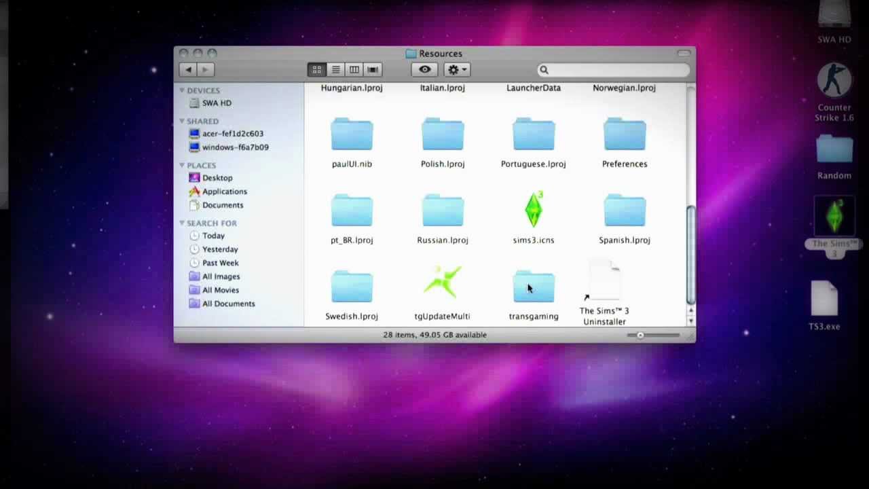869x489 pixels.
Task: Select The Sims 3 Uninstaller alias
Action: (604, 280)
